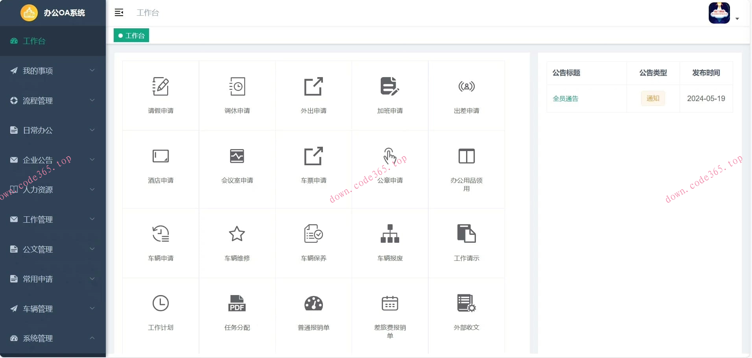Screen dimensions: 752x358
Task: Click the 办公用品领用 office supplies icon
Action: (466, 169)
